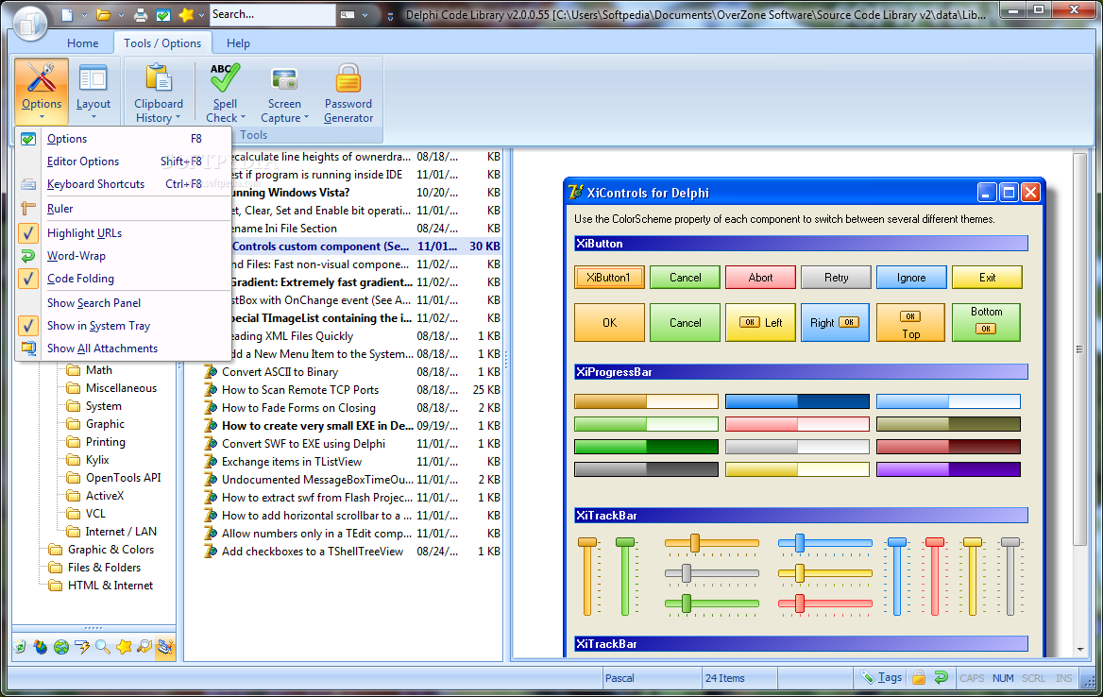
Task: Run Spell Check from the ribbon
Action: [225, 94]
